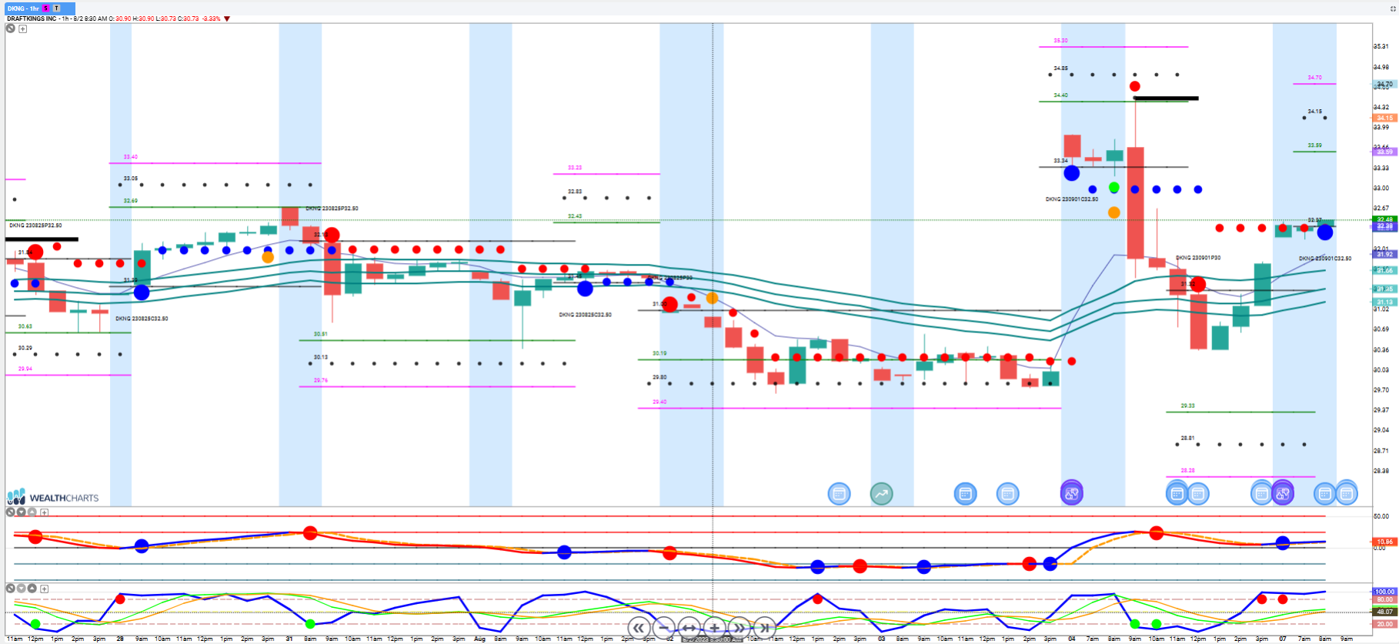
Task: Open purple event icon at 07 session
Action: pos(1282,494)
